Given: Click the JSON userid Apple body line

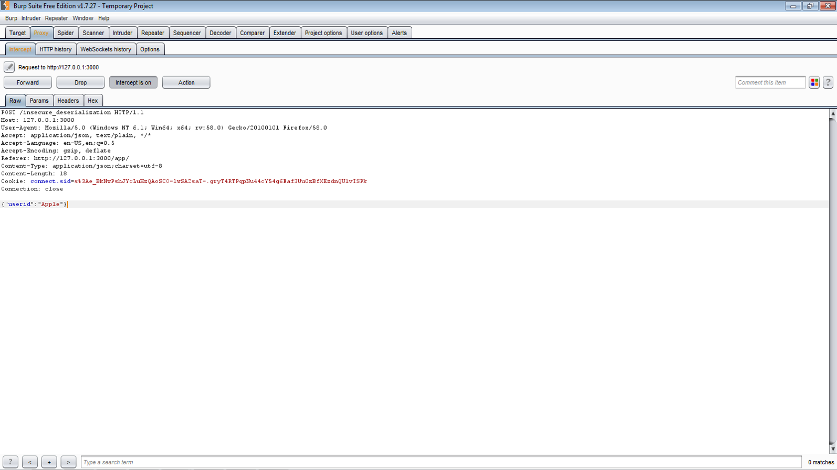Looking at the screenshot, I should (34, 204).
